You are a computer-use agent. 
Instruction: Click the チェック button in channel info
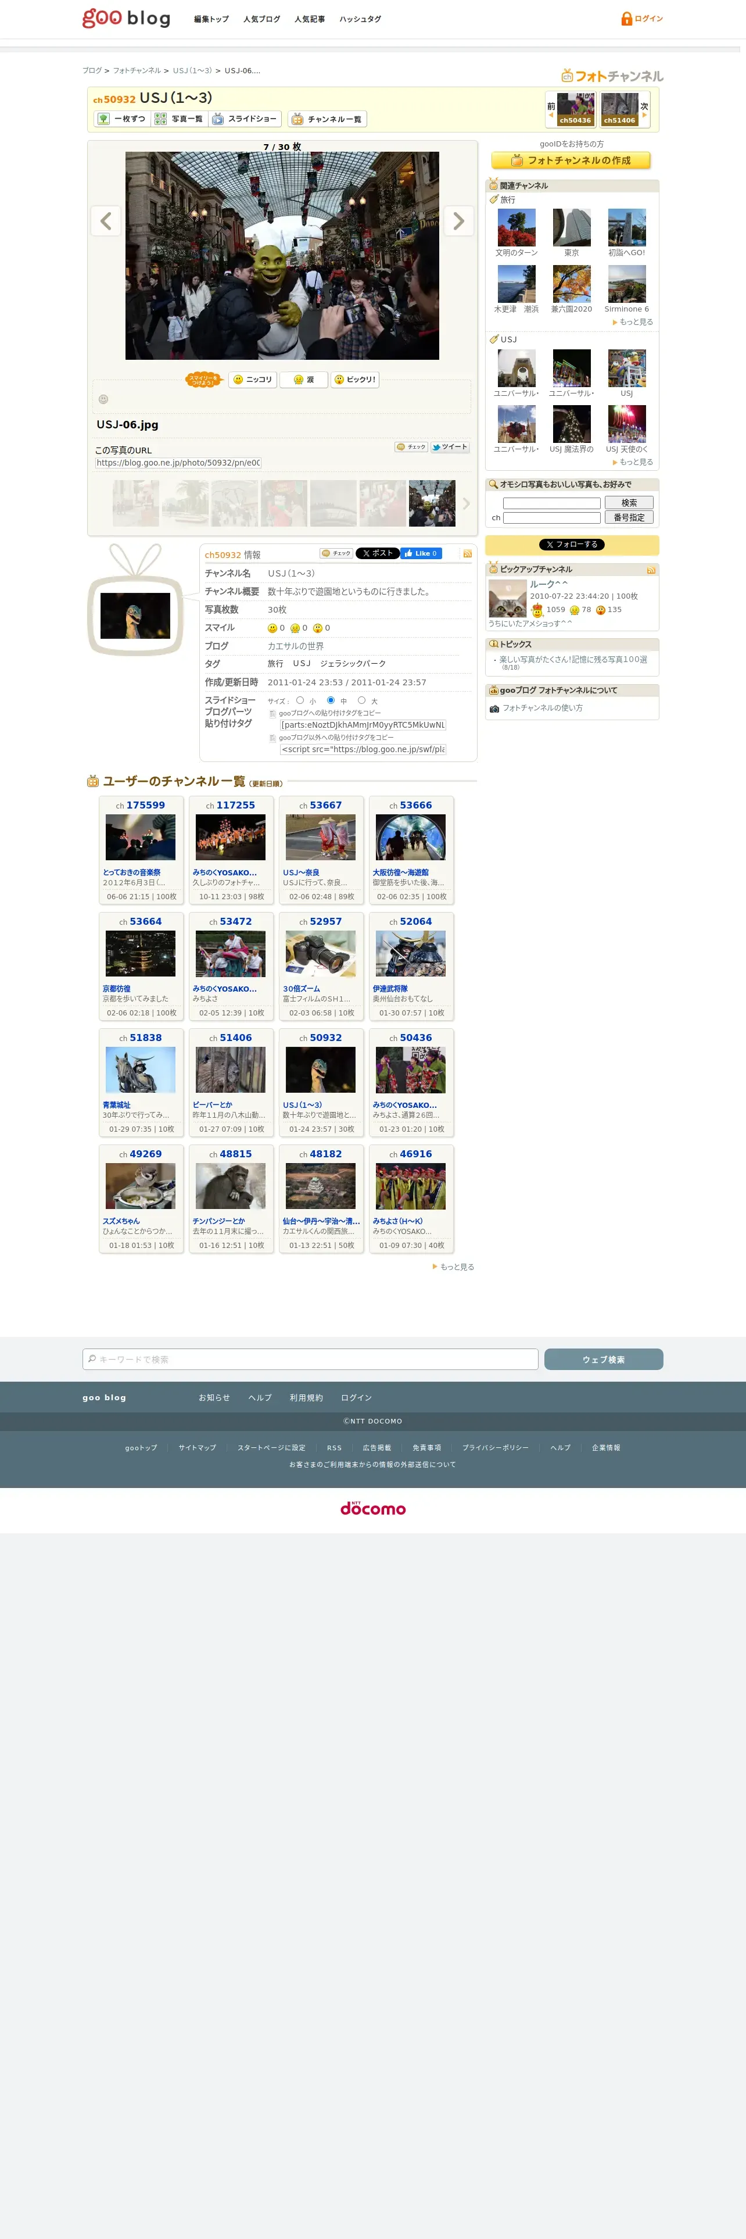tap(336, 554)
